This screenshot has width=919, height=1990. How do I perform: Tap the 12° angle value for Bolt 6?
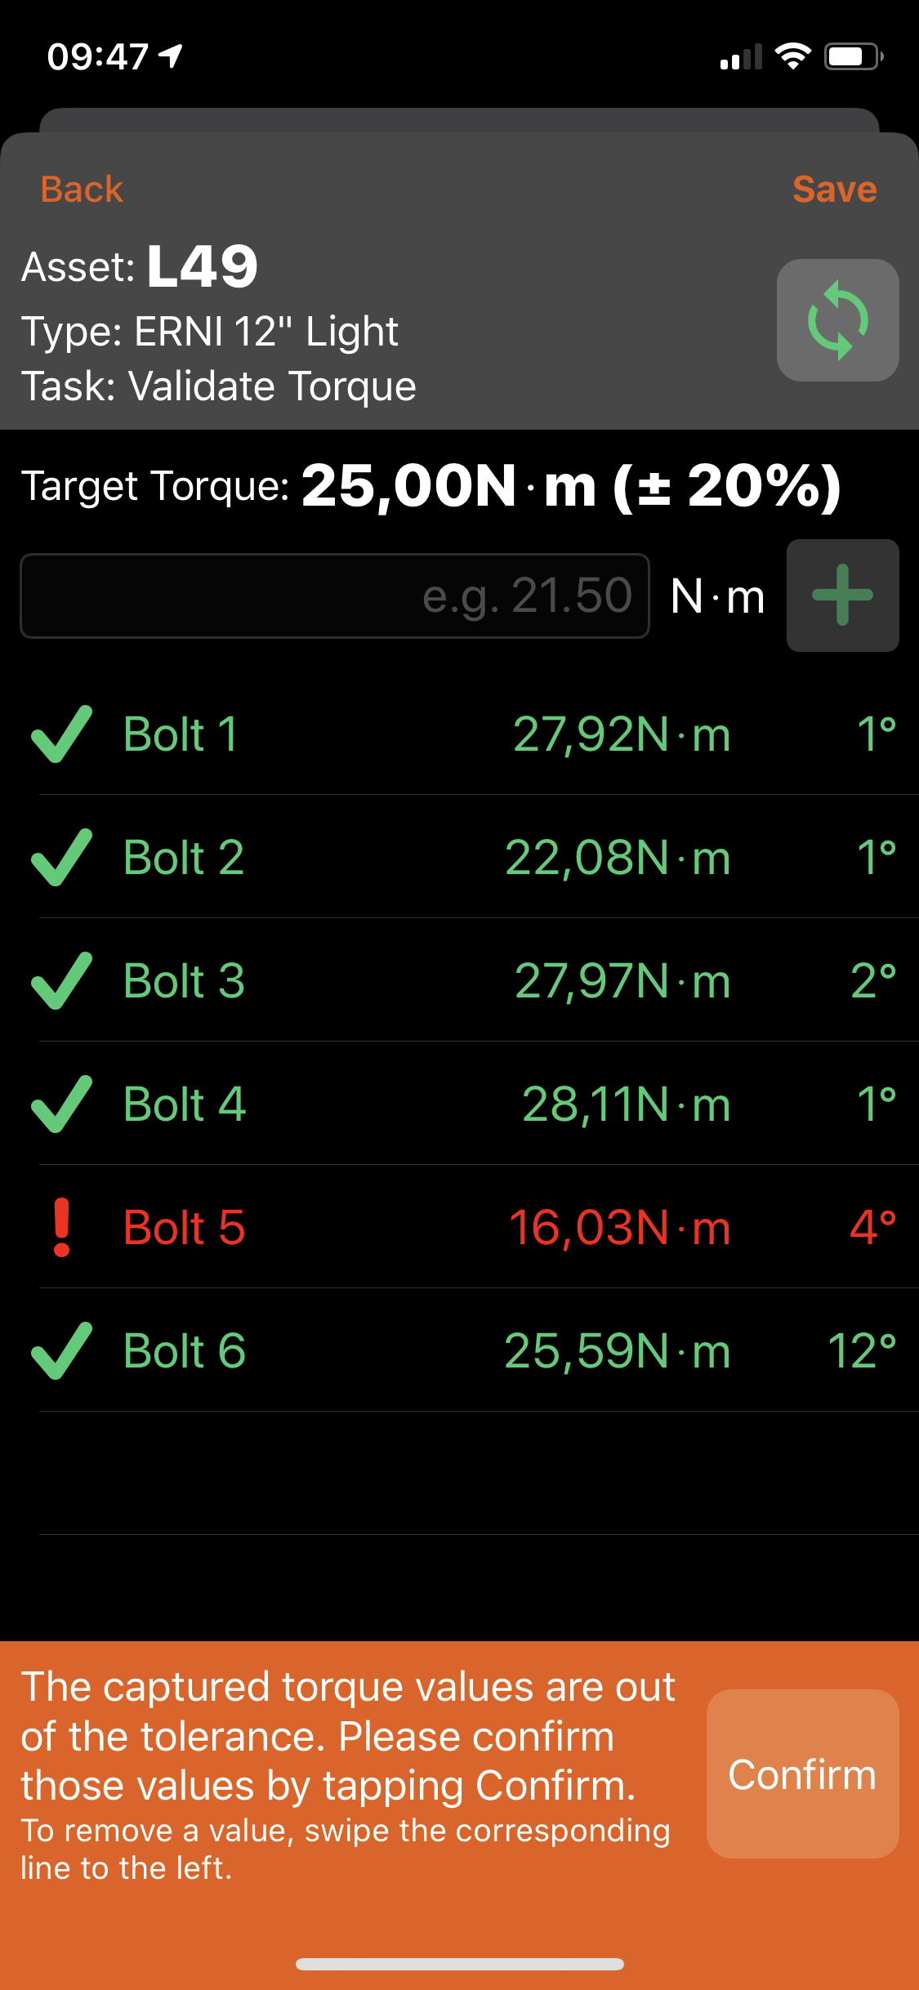click(862, 1350)
